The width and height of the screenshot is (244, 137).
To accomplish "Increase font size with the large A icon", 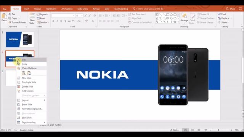I will point(85,16).
